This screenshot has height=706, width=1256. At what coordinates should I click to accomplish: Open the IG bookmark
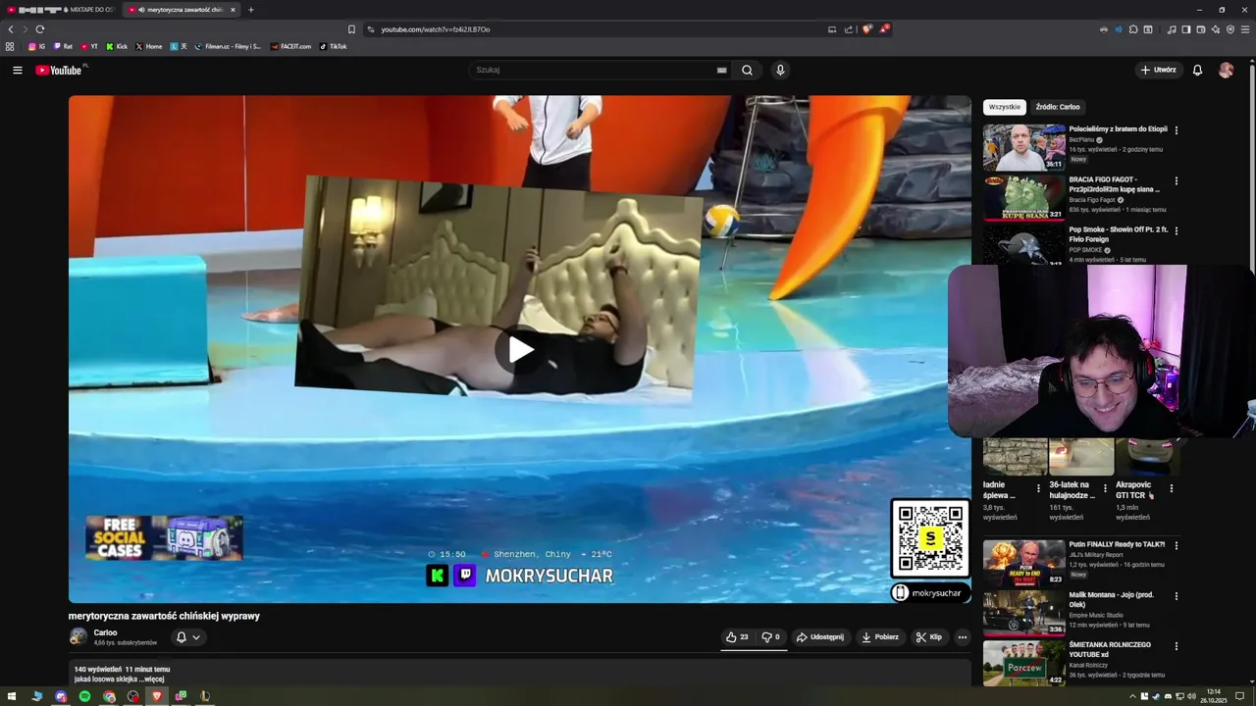(36, 46)
